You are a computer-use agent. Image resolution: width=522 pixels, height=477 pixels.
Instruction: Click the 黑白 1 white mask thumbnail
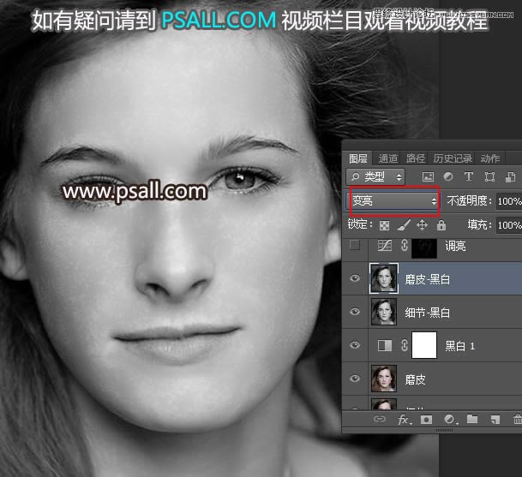coord(423,346)
